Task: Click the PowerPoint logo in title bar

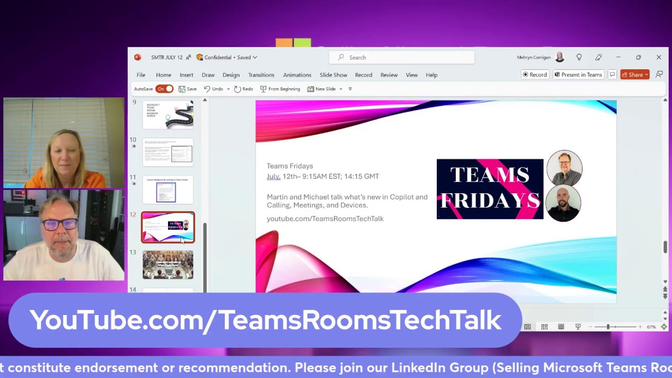Action: click(138, 57)
